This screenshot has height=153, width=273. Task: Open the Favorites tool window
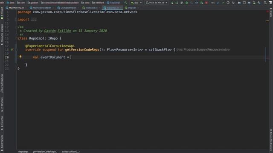pyautogui.click(x=2, y=123)
